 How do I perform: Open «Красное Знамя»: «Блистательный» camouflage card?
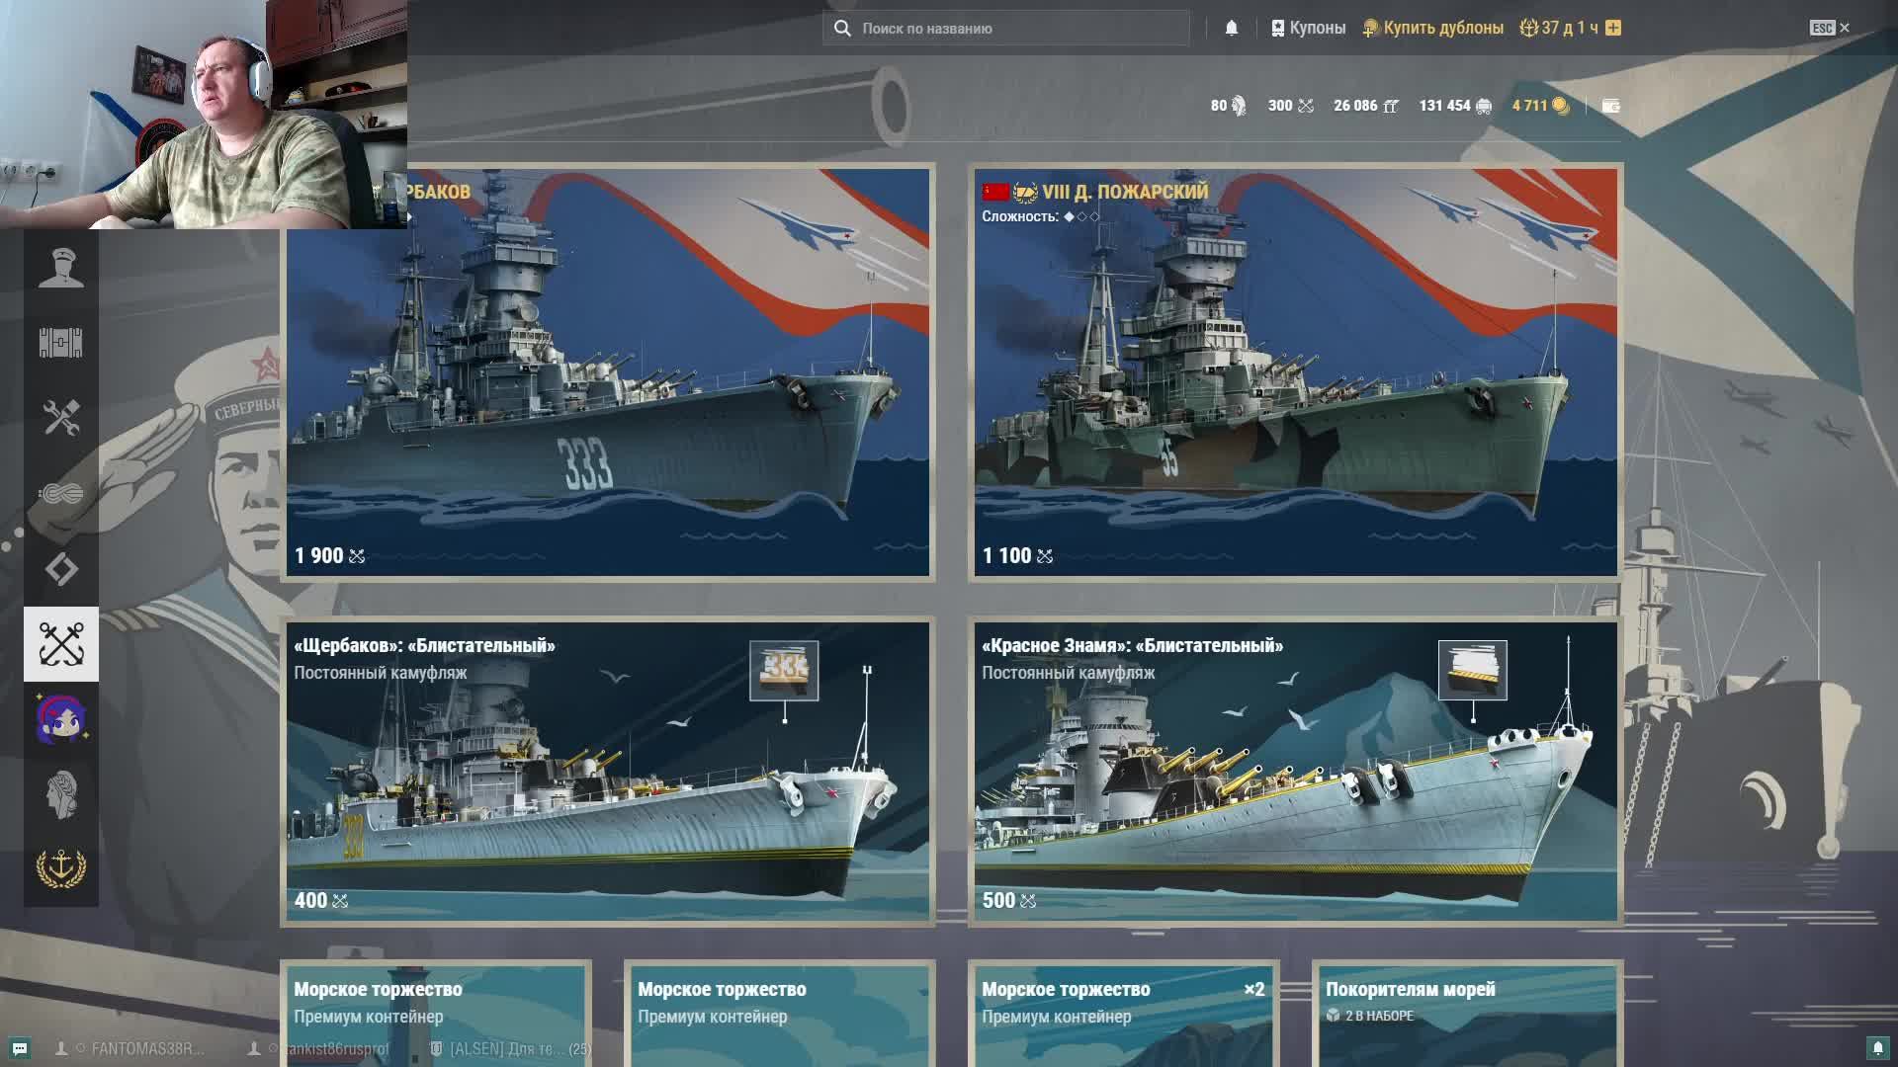click(x=1295, y=772)
